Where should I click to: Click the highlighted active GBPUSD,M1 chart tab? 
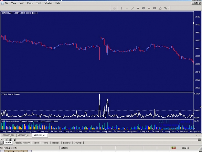click(40, 135)
